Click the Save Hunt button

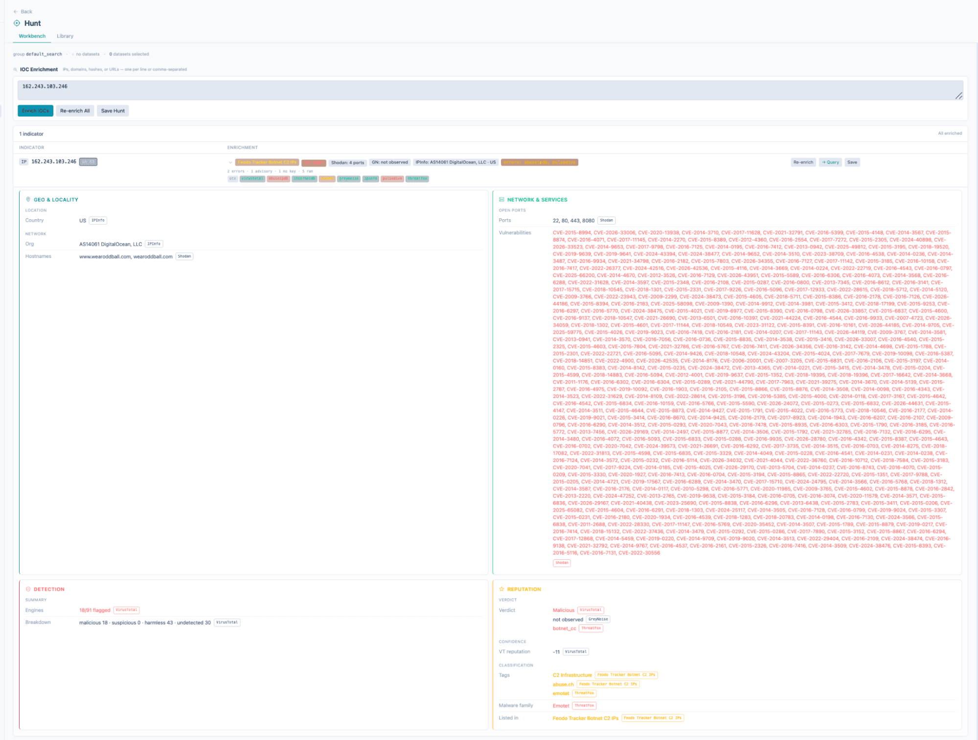[113, 111]
